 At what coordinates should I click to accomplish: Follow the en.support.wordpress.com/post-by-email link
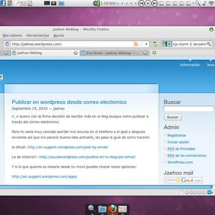[x=68, y=147]
